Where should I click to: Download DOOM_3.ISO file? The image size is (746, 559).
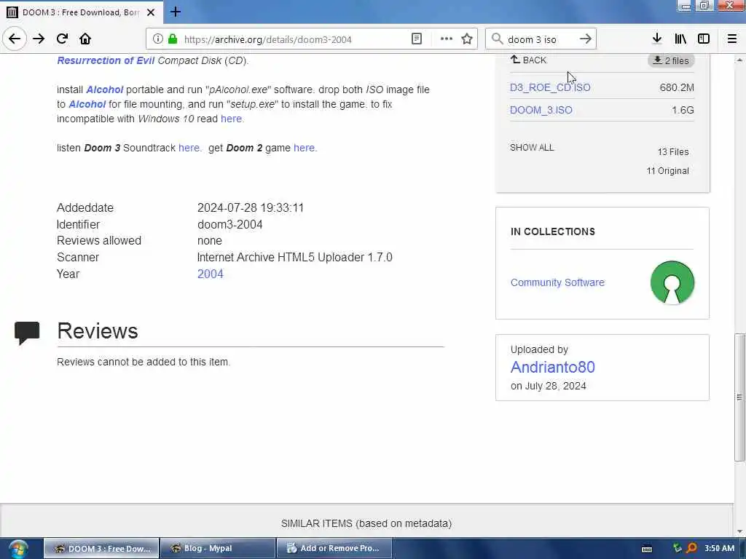[541, 110]
